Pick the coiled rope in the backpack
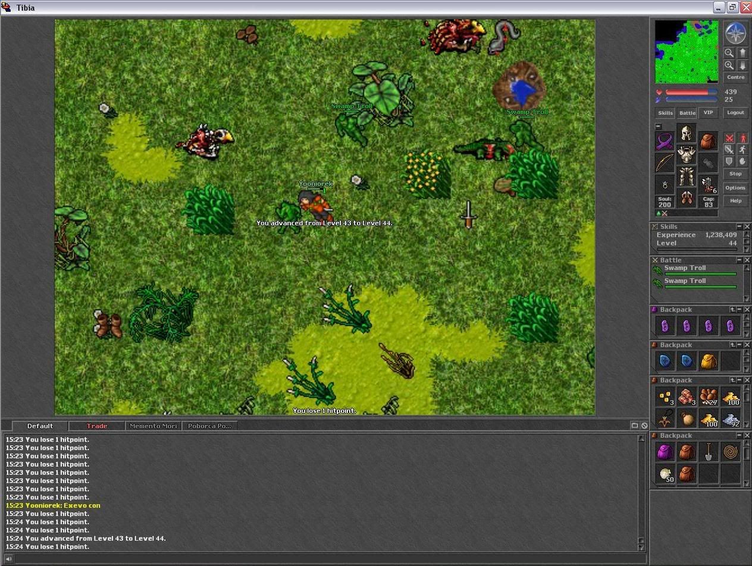The height and width of the screenshot is (566, 752). (x=731, y=452)
